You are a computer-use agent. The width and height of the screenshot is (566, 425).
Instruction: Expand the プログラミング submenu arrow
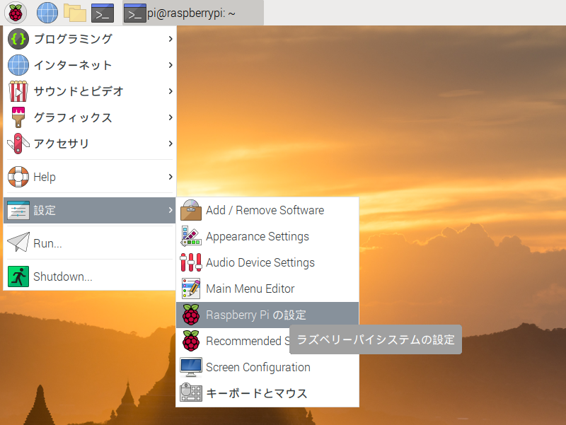[171, 39]
